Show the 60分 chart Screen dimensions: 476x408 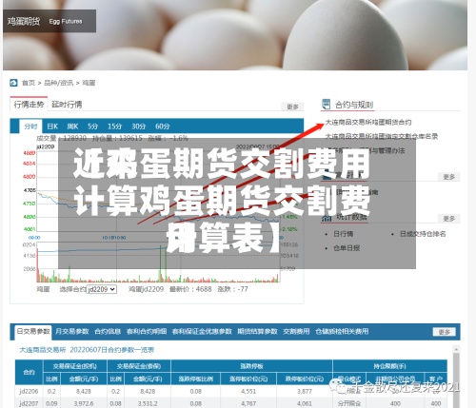pyautogui.click(x=162, y=126)
